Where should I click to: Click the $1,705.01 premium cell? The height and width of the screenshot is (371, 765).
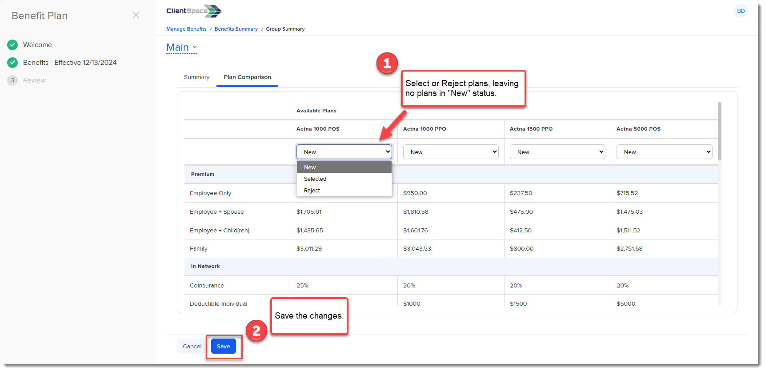[x=309, y=212]
